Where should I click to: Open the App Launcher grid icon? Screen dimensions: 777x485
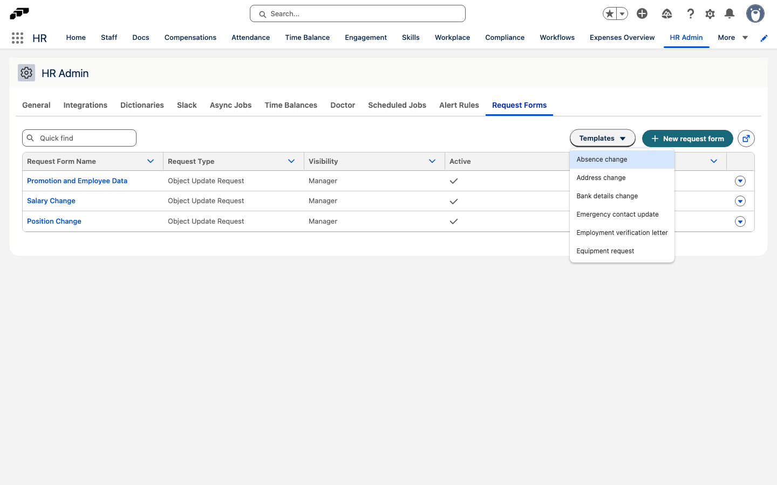[17, 38]
